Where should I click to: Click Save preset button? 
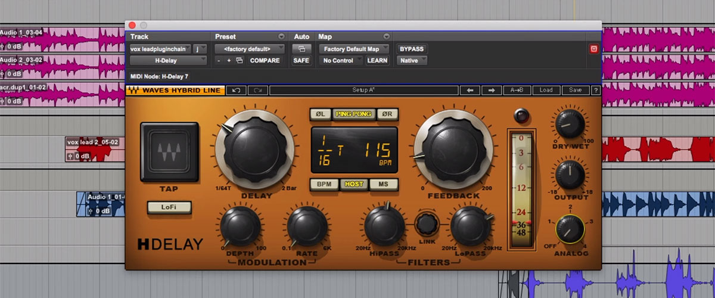575,90
